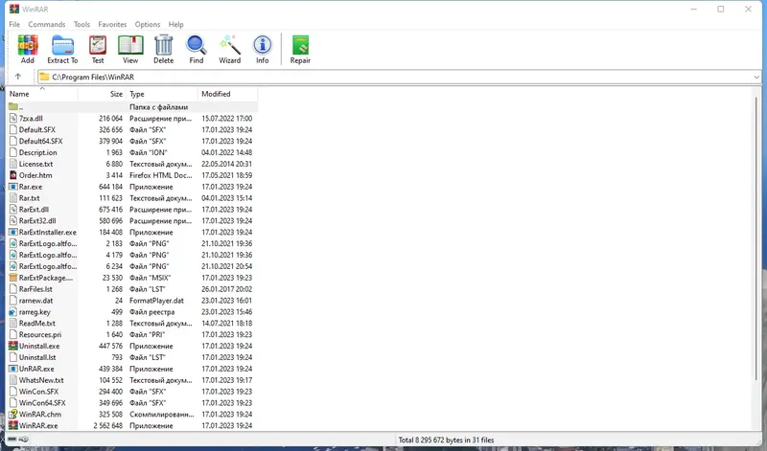Viewport: 767px width, 451px height.
Task: Select the parent folder '..' icon
Action: click(x=13, y=106)
